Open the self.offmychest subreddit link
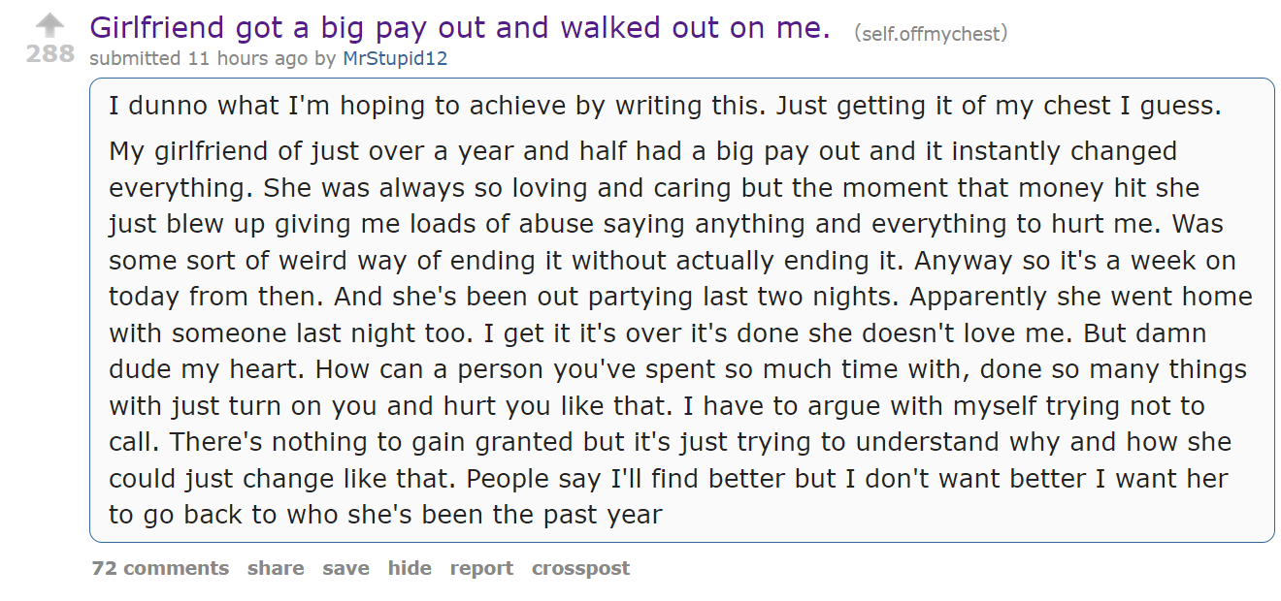1281x601 pixels. pos(931,34)
